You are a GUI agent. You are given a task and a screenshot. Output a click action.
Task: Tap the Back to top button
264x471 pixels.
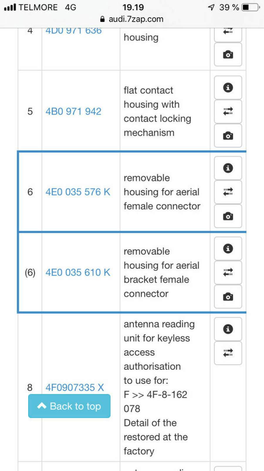click(69, 406)
